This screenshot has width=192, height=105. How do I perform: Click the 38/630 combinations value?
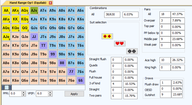(112, 15)
